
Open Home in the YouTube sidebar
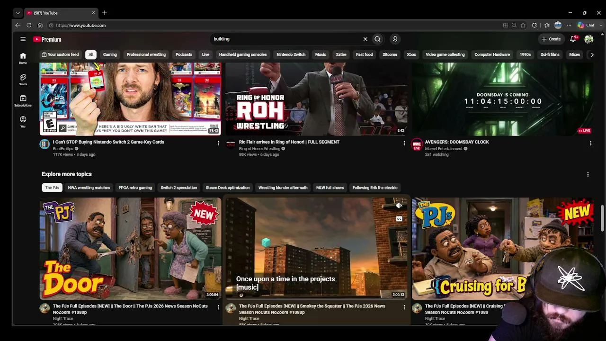coord(23,58)
